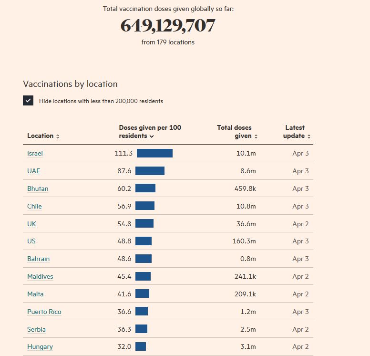Click Israel's blue doses bar
Viewport: 370px width, 356px height.
click(154, 153)
